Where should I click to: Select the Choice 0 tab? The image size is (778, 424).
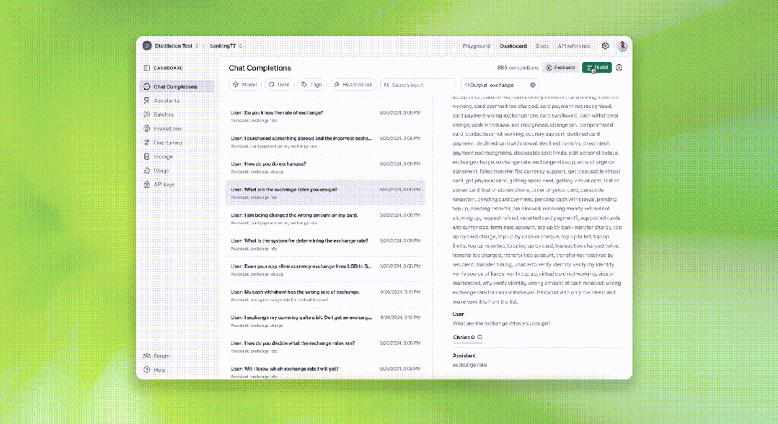tap(463, 337)
